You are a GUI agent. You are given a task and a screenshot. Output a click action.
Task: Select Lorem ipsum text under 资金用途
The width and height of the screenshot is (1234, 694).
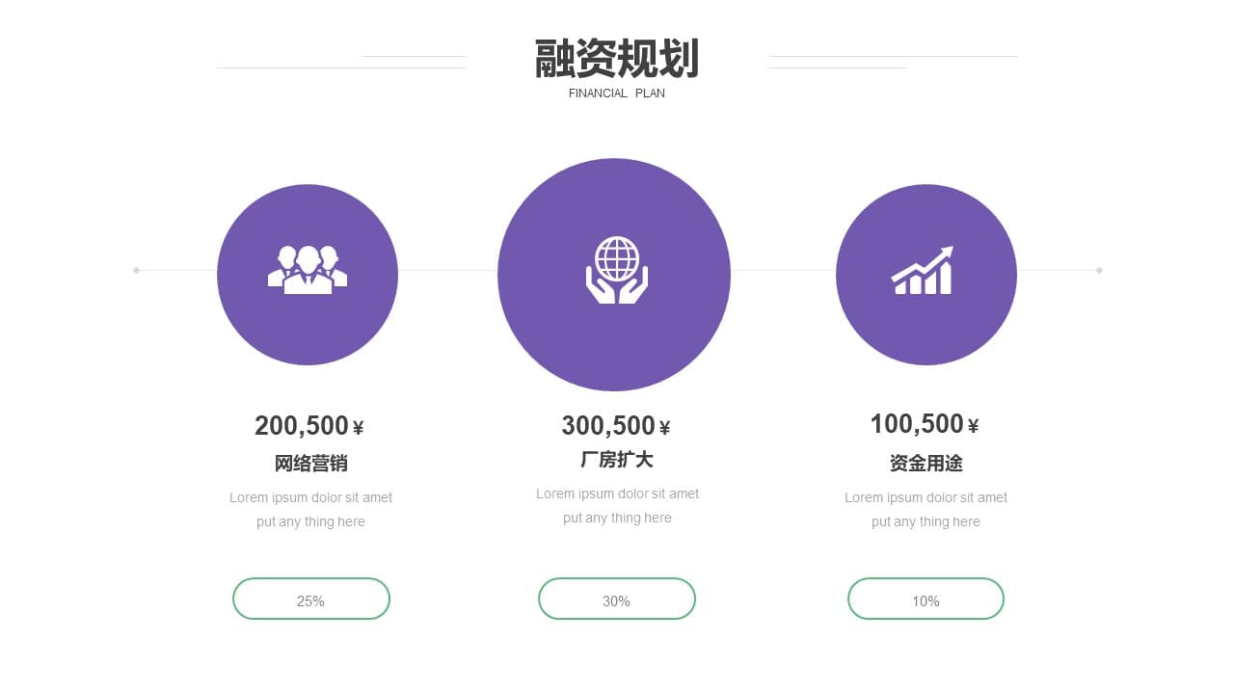pyautogui.click(x=926, y=510)
